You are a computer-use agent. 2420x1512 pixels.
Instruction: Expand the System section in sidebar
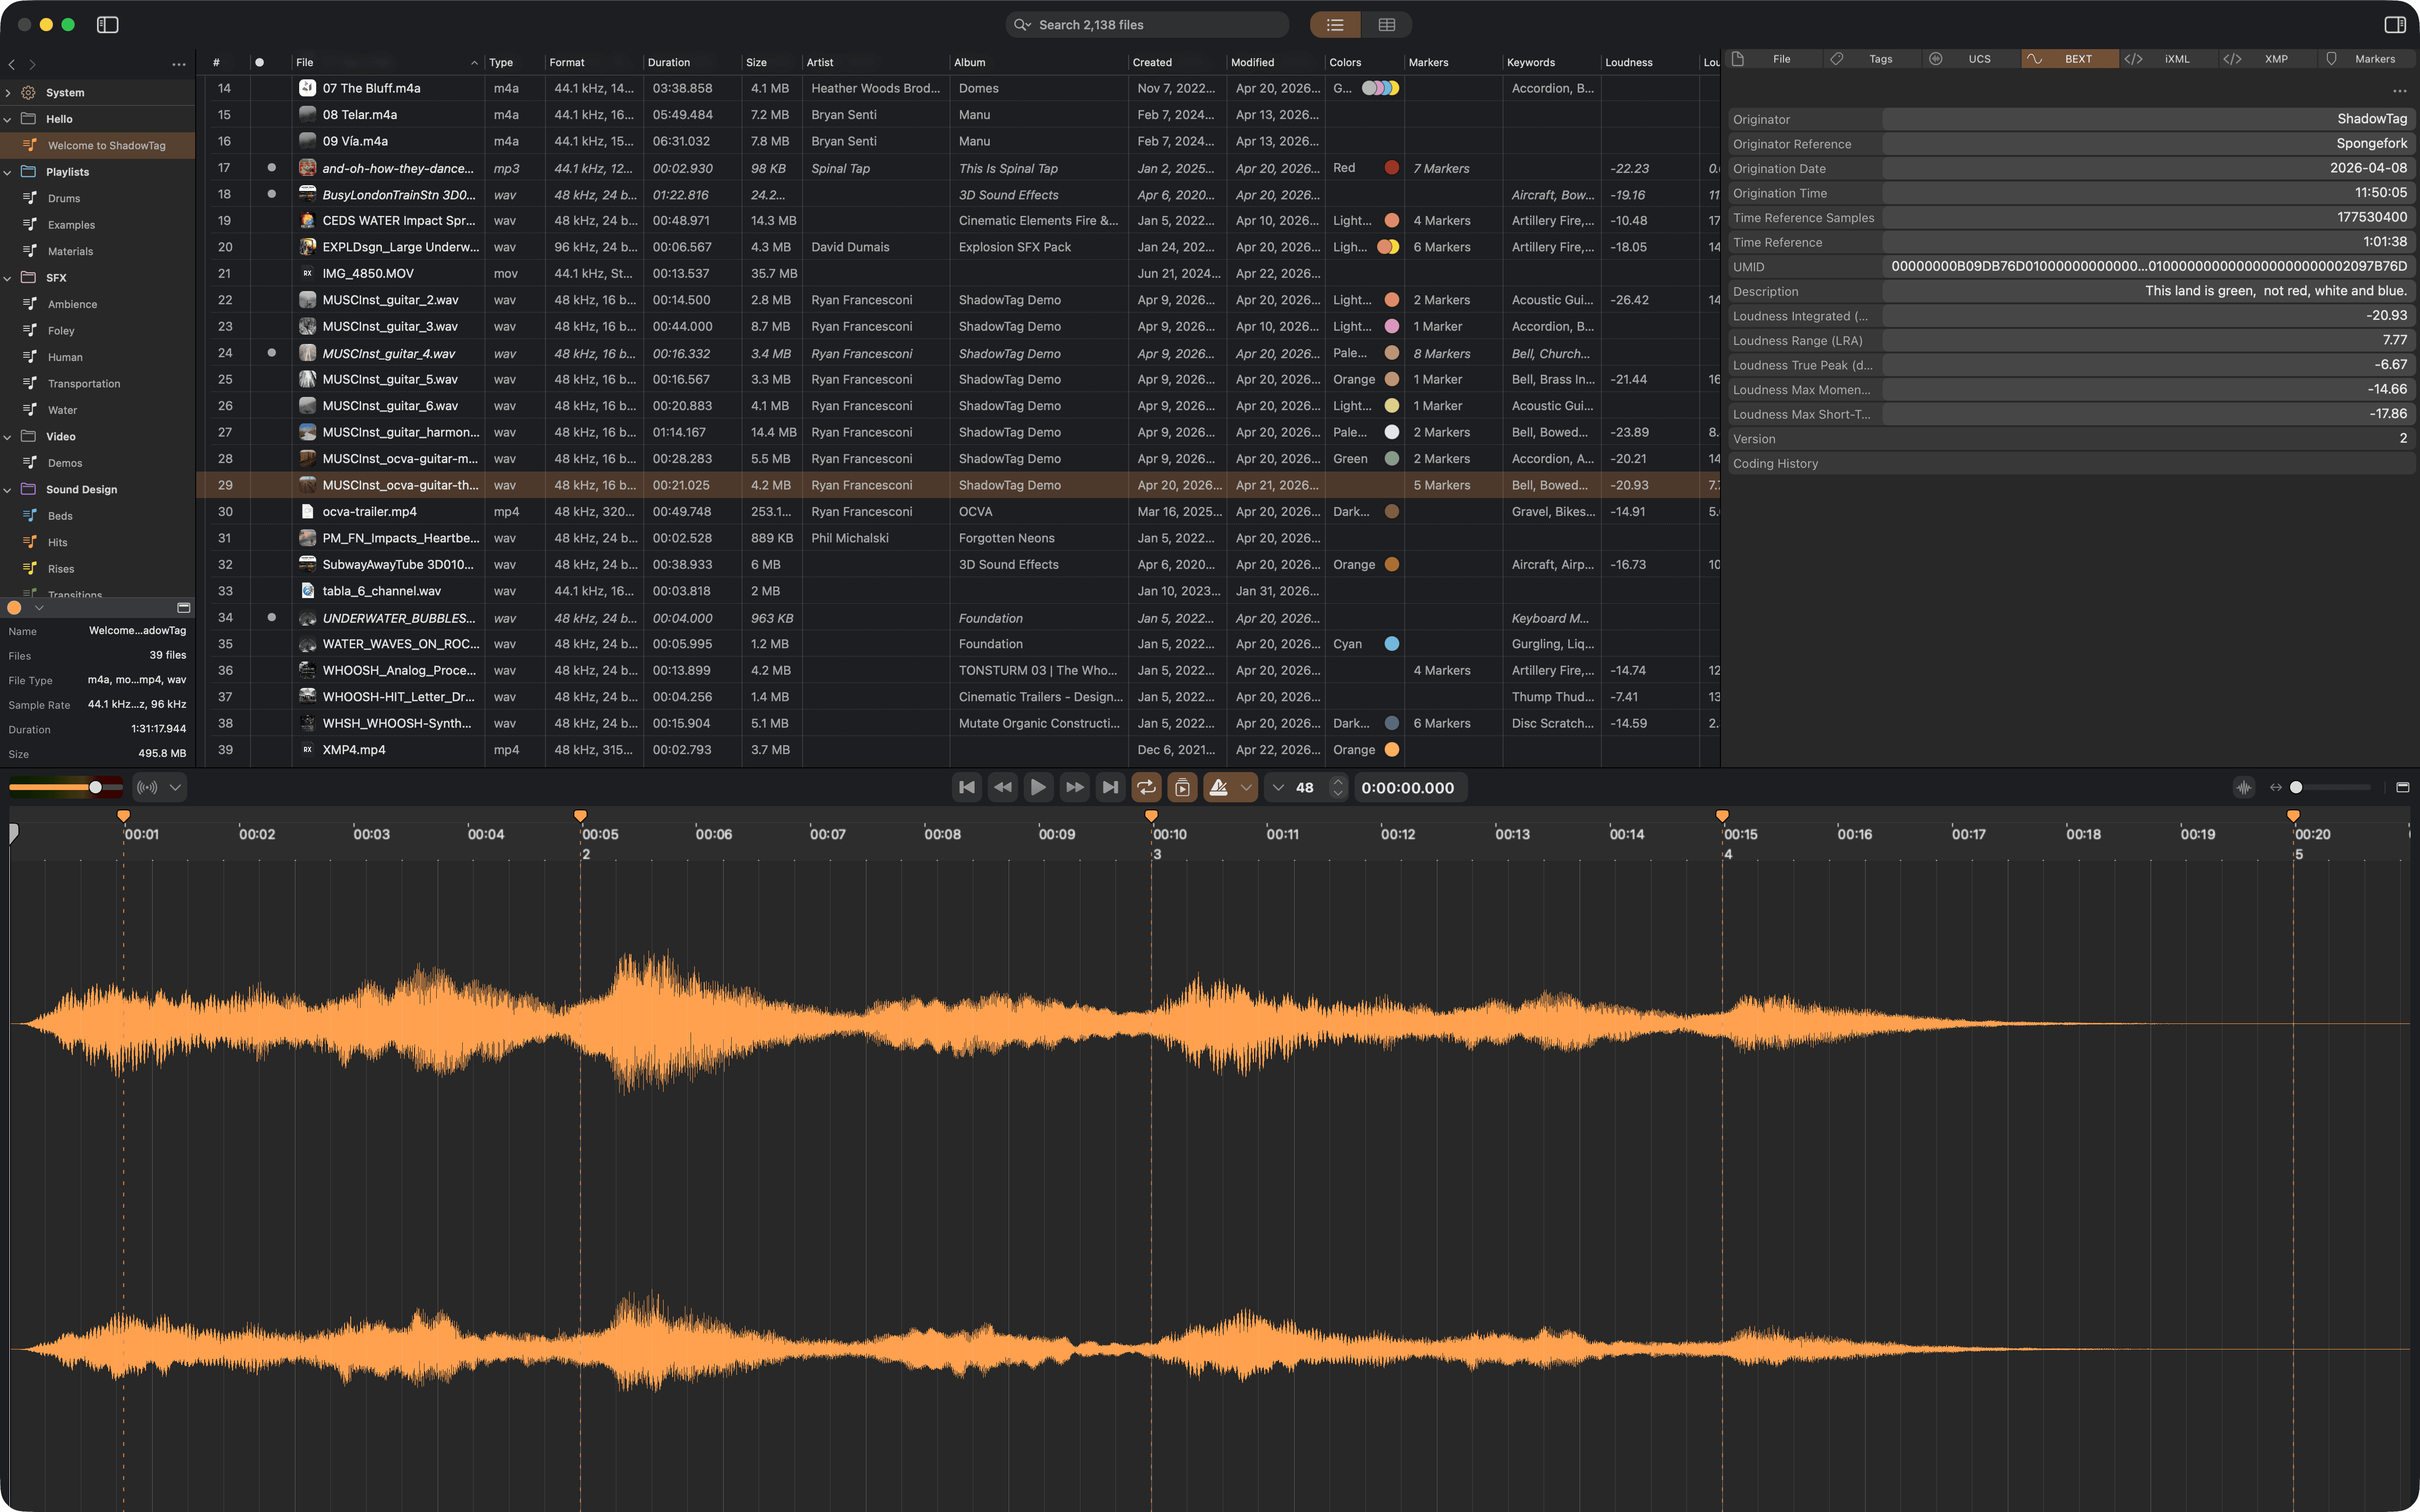[x=8, y=93]
